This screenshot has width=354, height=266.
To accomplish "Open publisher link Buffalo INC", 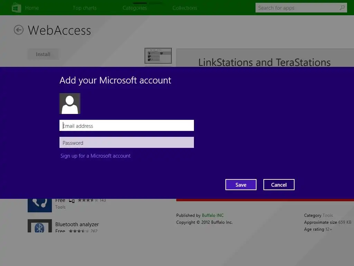I will pyautogui.click(x=213, y=215).
